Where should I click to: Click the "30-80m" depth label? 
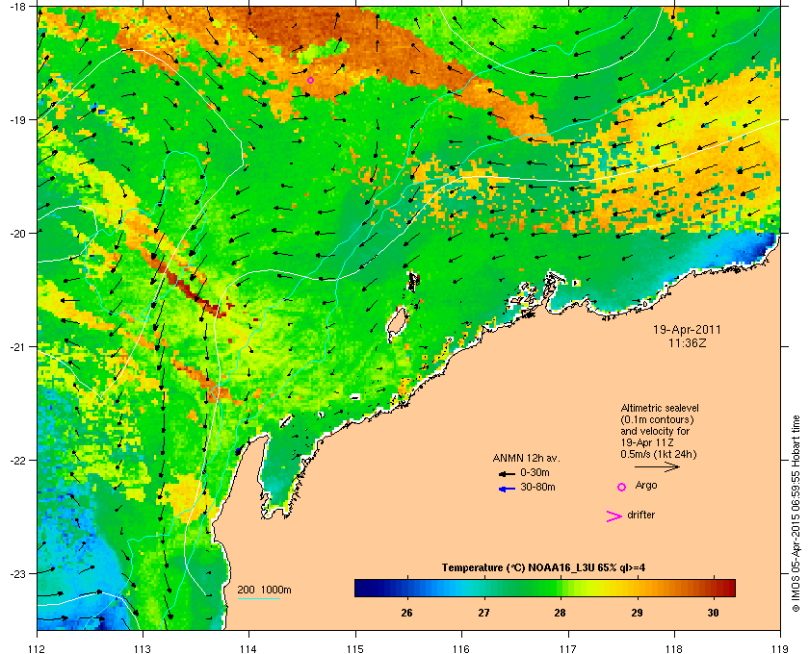[x=537, y=487]
